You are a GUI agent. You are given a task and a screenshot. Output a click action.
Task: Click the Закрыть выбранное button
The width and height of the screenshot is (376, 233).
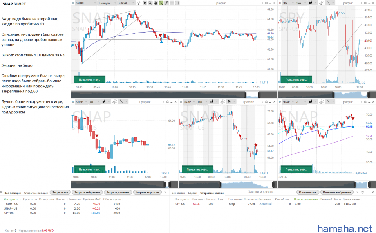(87, 192)
